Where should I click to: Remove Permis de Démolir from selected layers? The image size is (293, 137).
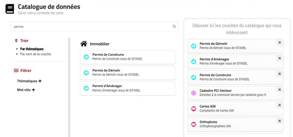279,42
